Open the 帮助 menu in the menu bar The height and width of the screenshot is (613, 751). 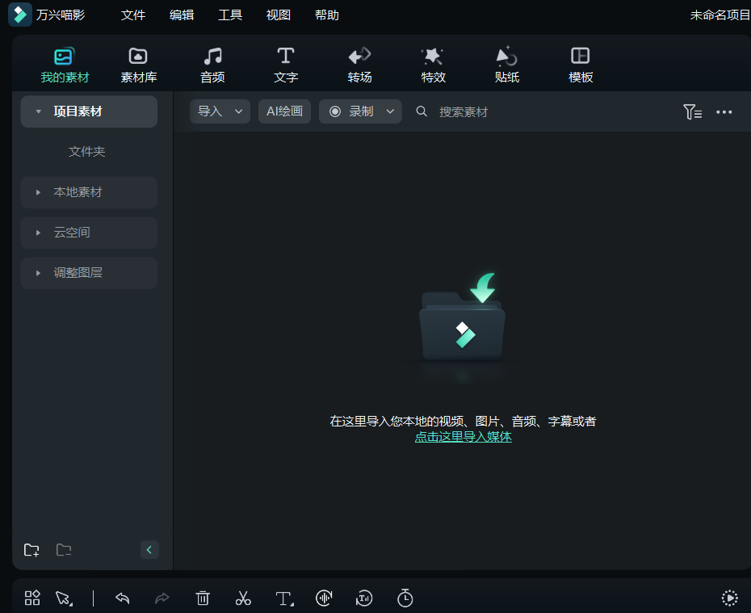pyautogui.click(x=327, y=15)
